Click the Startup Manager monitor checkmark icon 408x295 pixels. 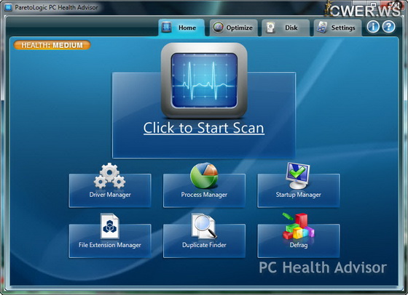pos(298,176)
